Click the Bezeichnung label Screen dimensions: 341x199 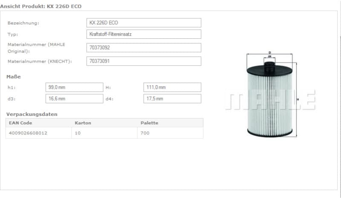23,23
